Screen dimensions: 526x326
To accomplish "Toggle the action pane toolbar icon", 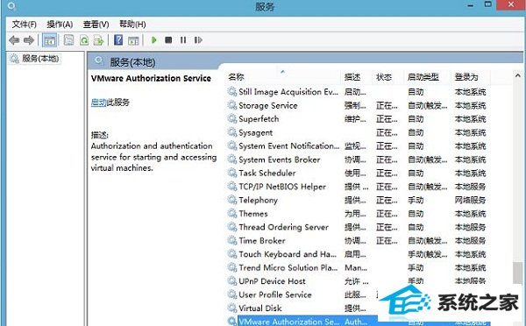I will tap(133, 40).
